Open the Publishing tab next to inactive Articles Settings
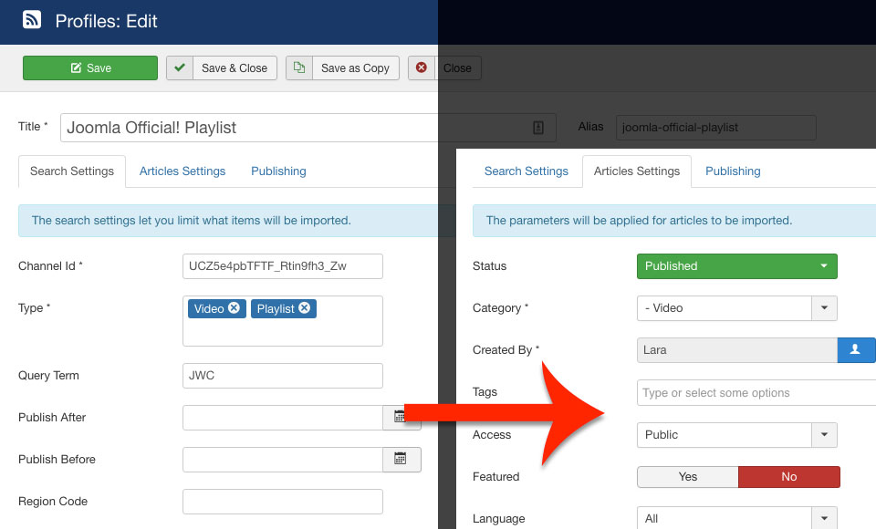This screenshot has width=876, height=529. [278, 171]
